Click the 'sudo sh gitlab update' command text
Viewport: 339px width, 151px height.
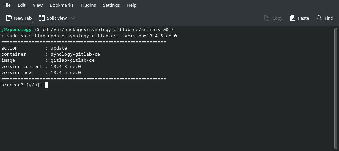[x=36, y=36]
